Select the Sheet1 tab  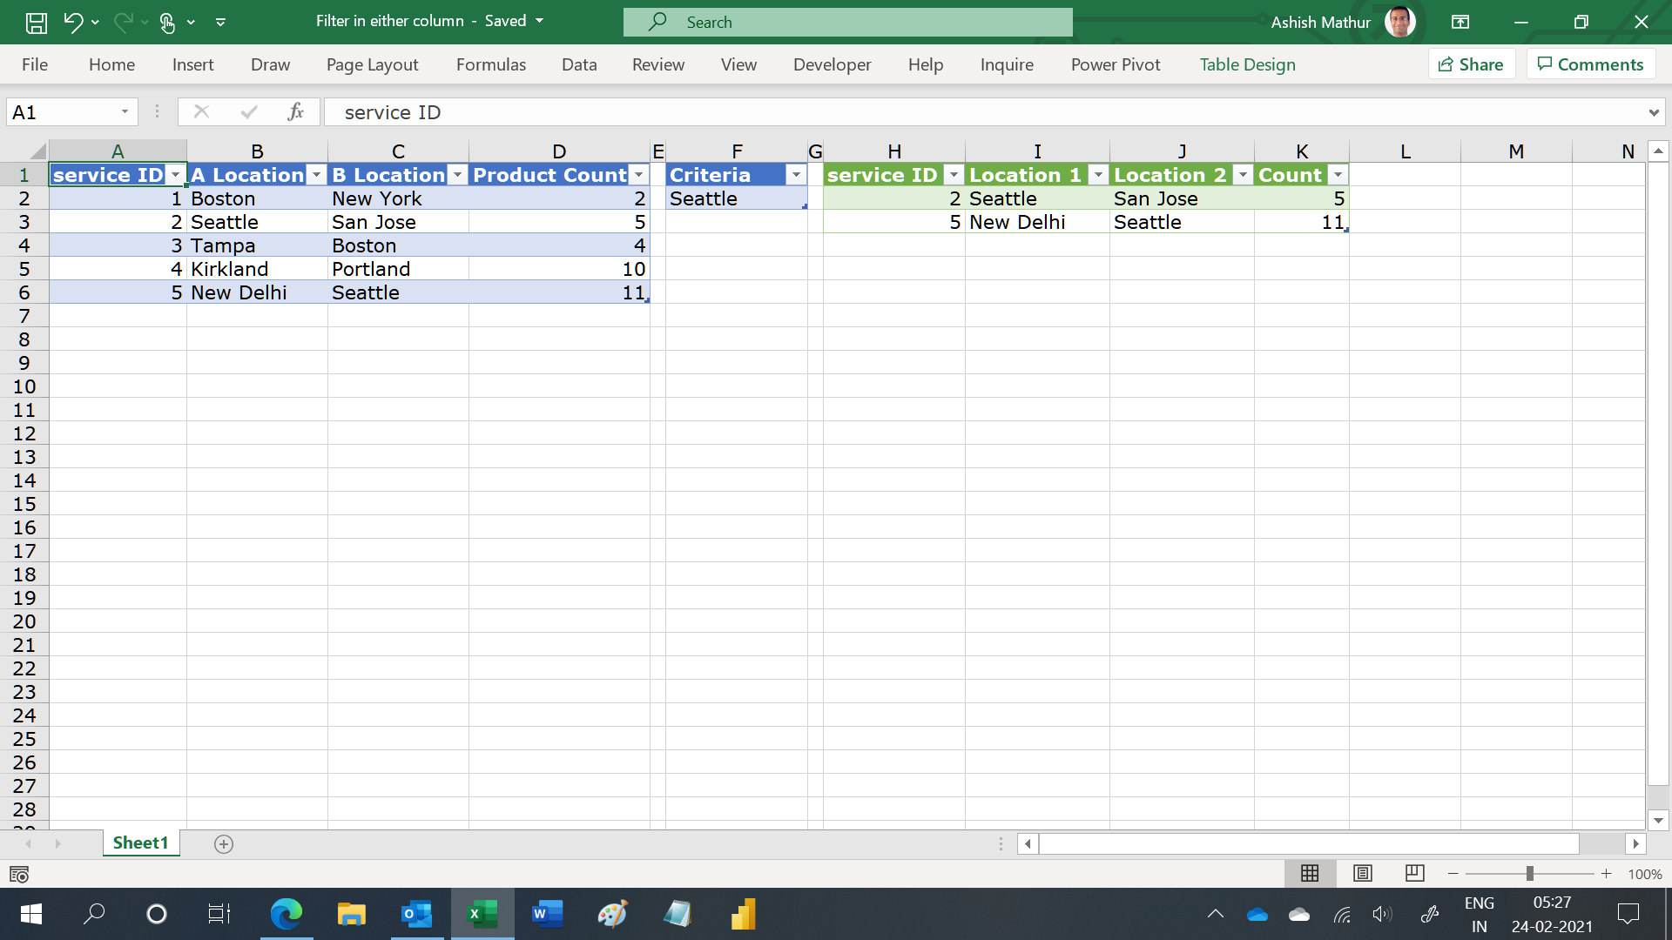(x=140, y=843)
